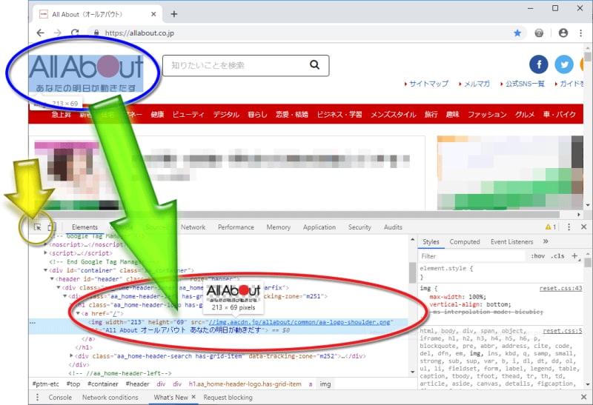Toggle the :hov element state button
The image size is (593, 405).
[538, 255]
